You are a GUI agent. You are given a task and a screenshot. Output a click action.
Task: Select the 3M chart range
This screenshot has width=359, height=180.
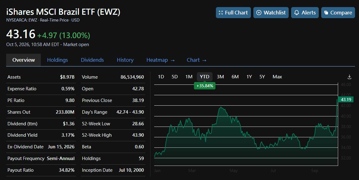[220, 77]
